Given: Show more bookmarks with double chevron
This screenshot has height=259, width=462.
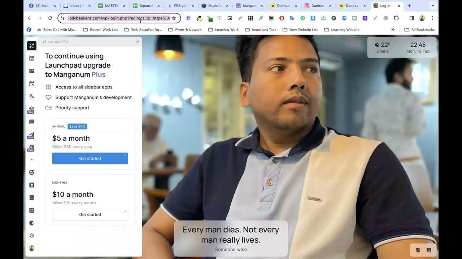Looking at the screenshot, I should pyautogui.click(x=393, y=29).
